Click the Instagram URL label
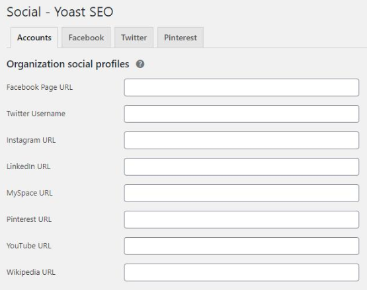The image size is (367, 290). [31, 140]
